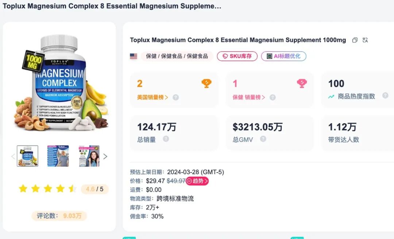Click help icon beside 保健 销量榜
This screenshot has width=394, height=239.
(273, 97)
